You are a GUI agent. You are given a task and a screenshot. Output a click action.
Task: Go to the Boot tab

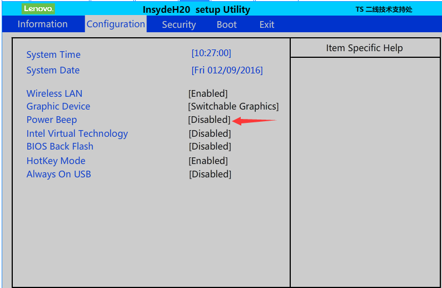pos(226,24)
